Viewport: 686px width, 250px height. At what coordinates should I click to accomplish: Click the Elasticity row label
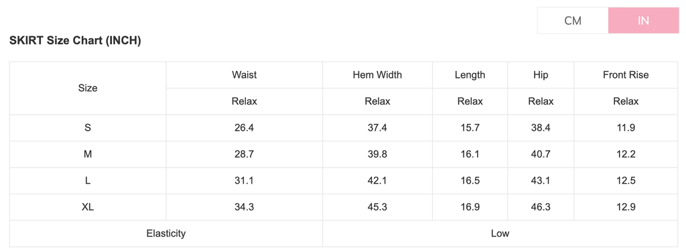(166, 233)
